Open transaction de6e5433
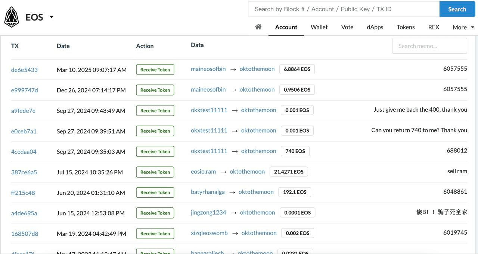The width and height of the screenshot is (478, 254). coord(24,70)
